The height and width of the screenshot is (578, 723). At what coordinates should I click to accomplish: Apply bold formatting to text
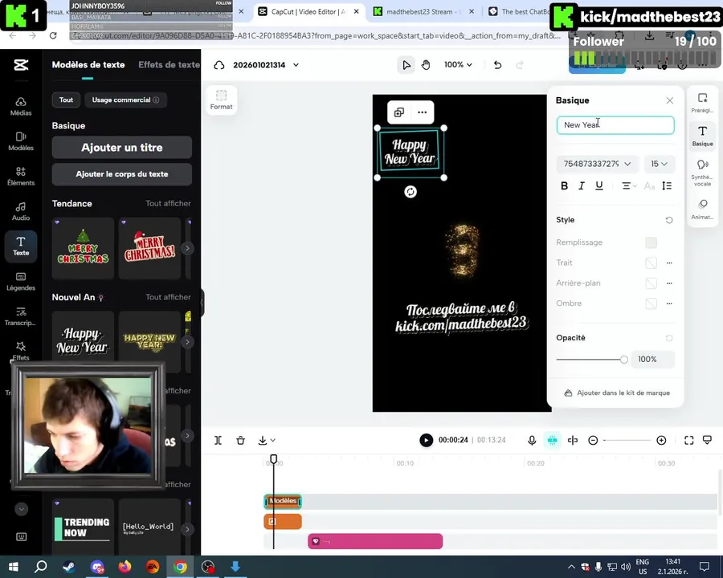click(564, 185)
